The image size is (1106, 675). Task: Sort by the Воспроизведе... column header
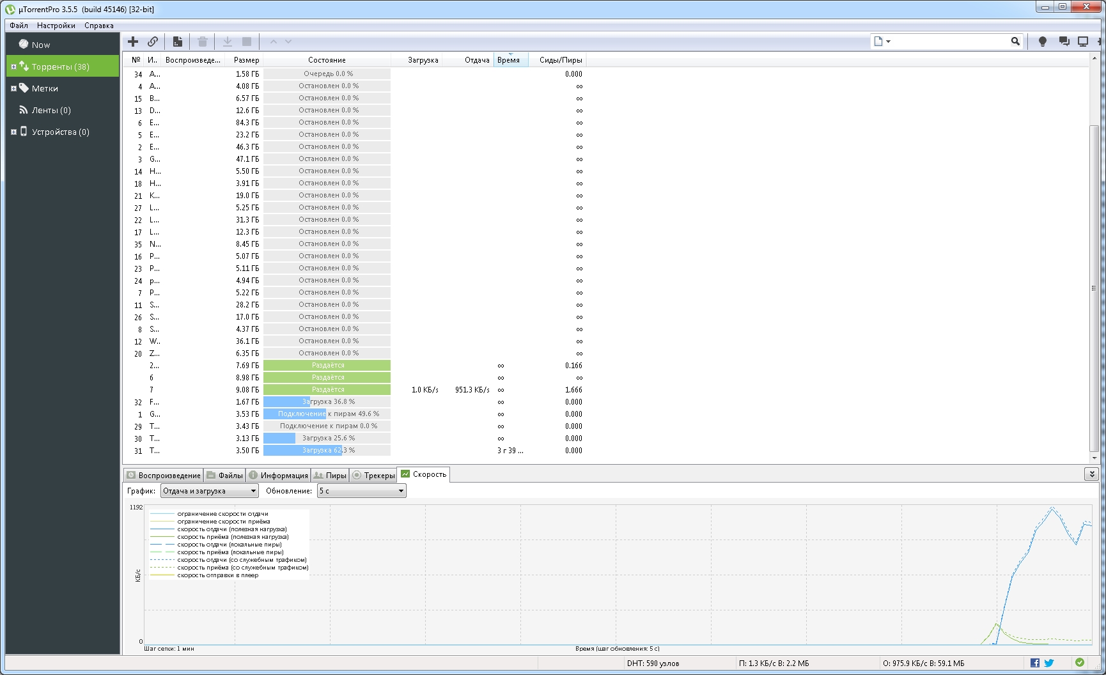coord(193,60)
